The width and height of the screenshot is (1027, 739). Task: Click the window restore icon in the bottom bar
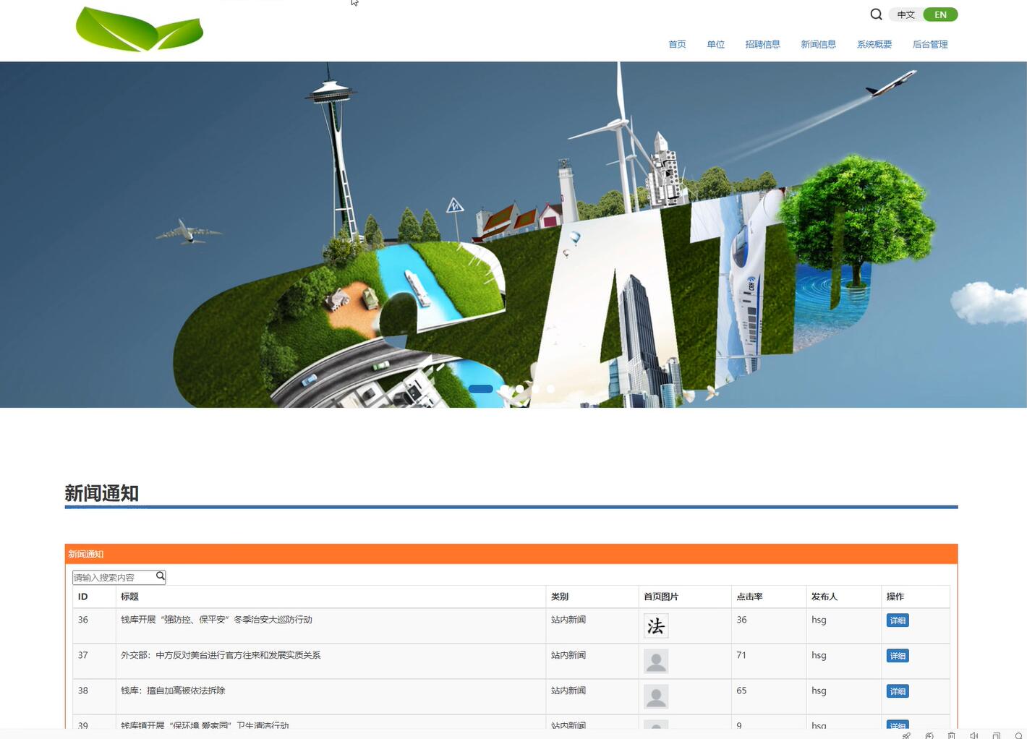pyautogui.click(x=996, y=735)
